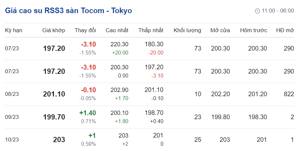
Task: Click the Giá khớp column header
Action: point(54,30)
